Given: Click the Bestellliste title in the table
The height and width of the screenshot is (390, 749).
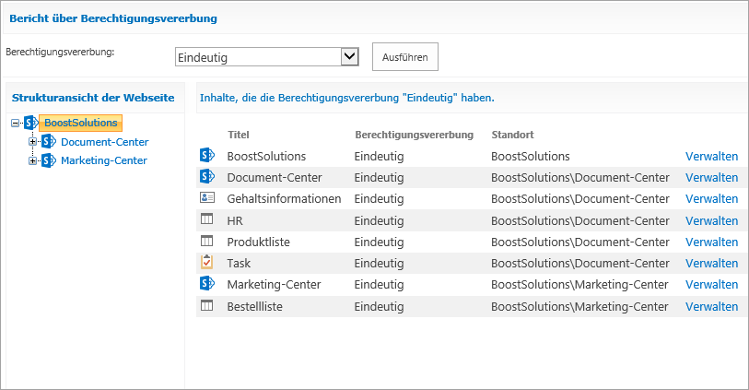Looking at the screenshot, I should pos(254,306).
